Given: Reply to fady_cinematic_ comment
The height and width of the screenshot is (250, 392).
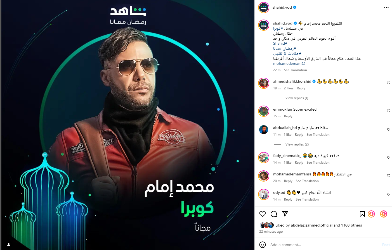Looking at the screenshot, I should point(299,163).
